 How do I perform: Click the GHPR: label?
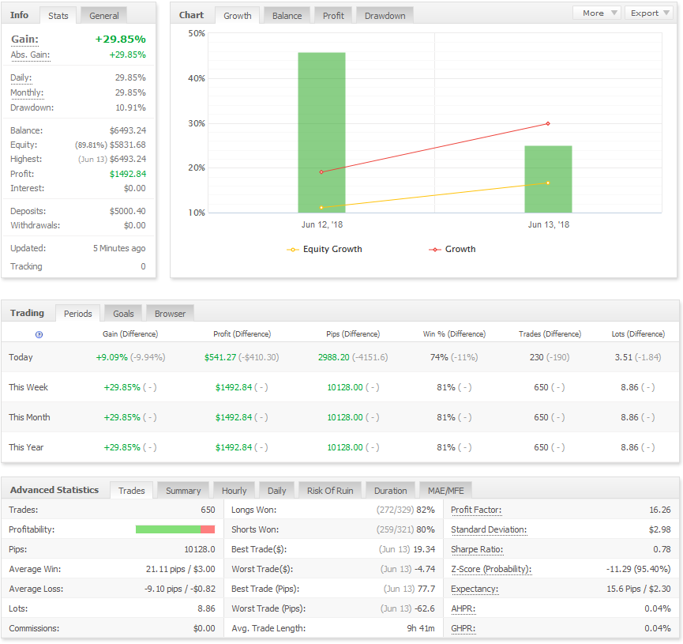463,628
